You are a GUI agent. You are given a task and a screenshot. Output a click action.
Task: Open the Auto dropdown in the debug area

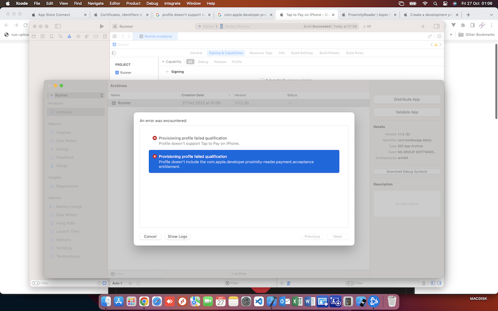click(117, 283)
